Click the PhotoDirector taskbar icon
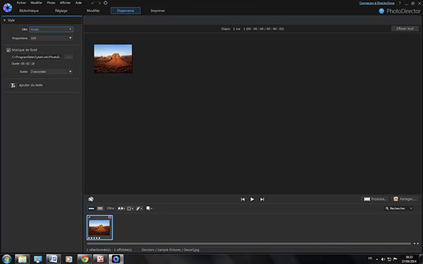This screenshot has height=264, width=423. (116, 259)
